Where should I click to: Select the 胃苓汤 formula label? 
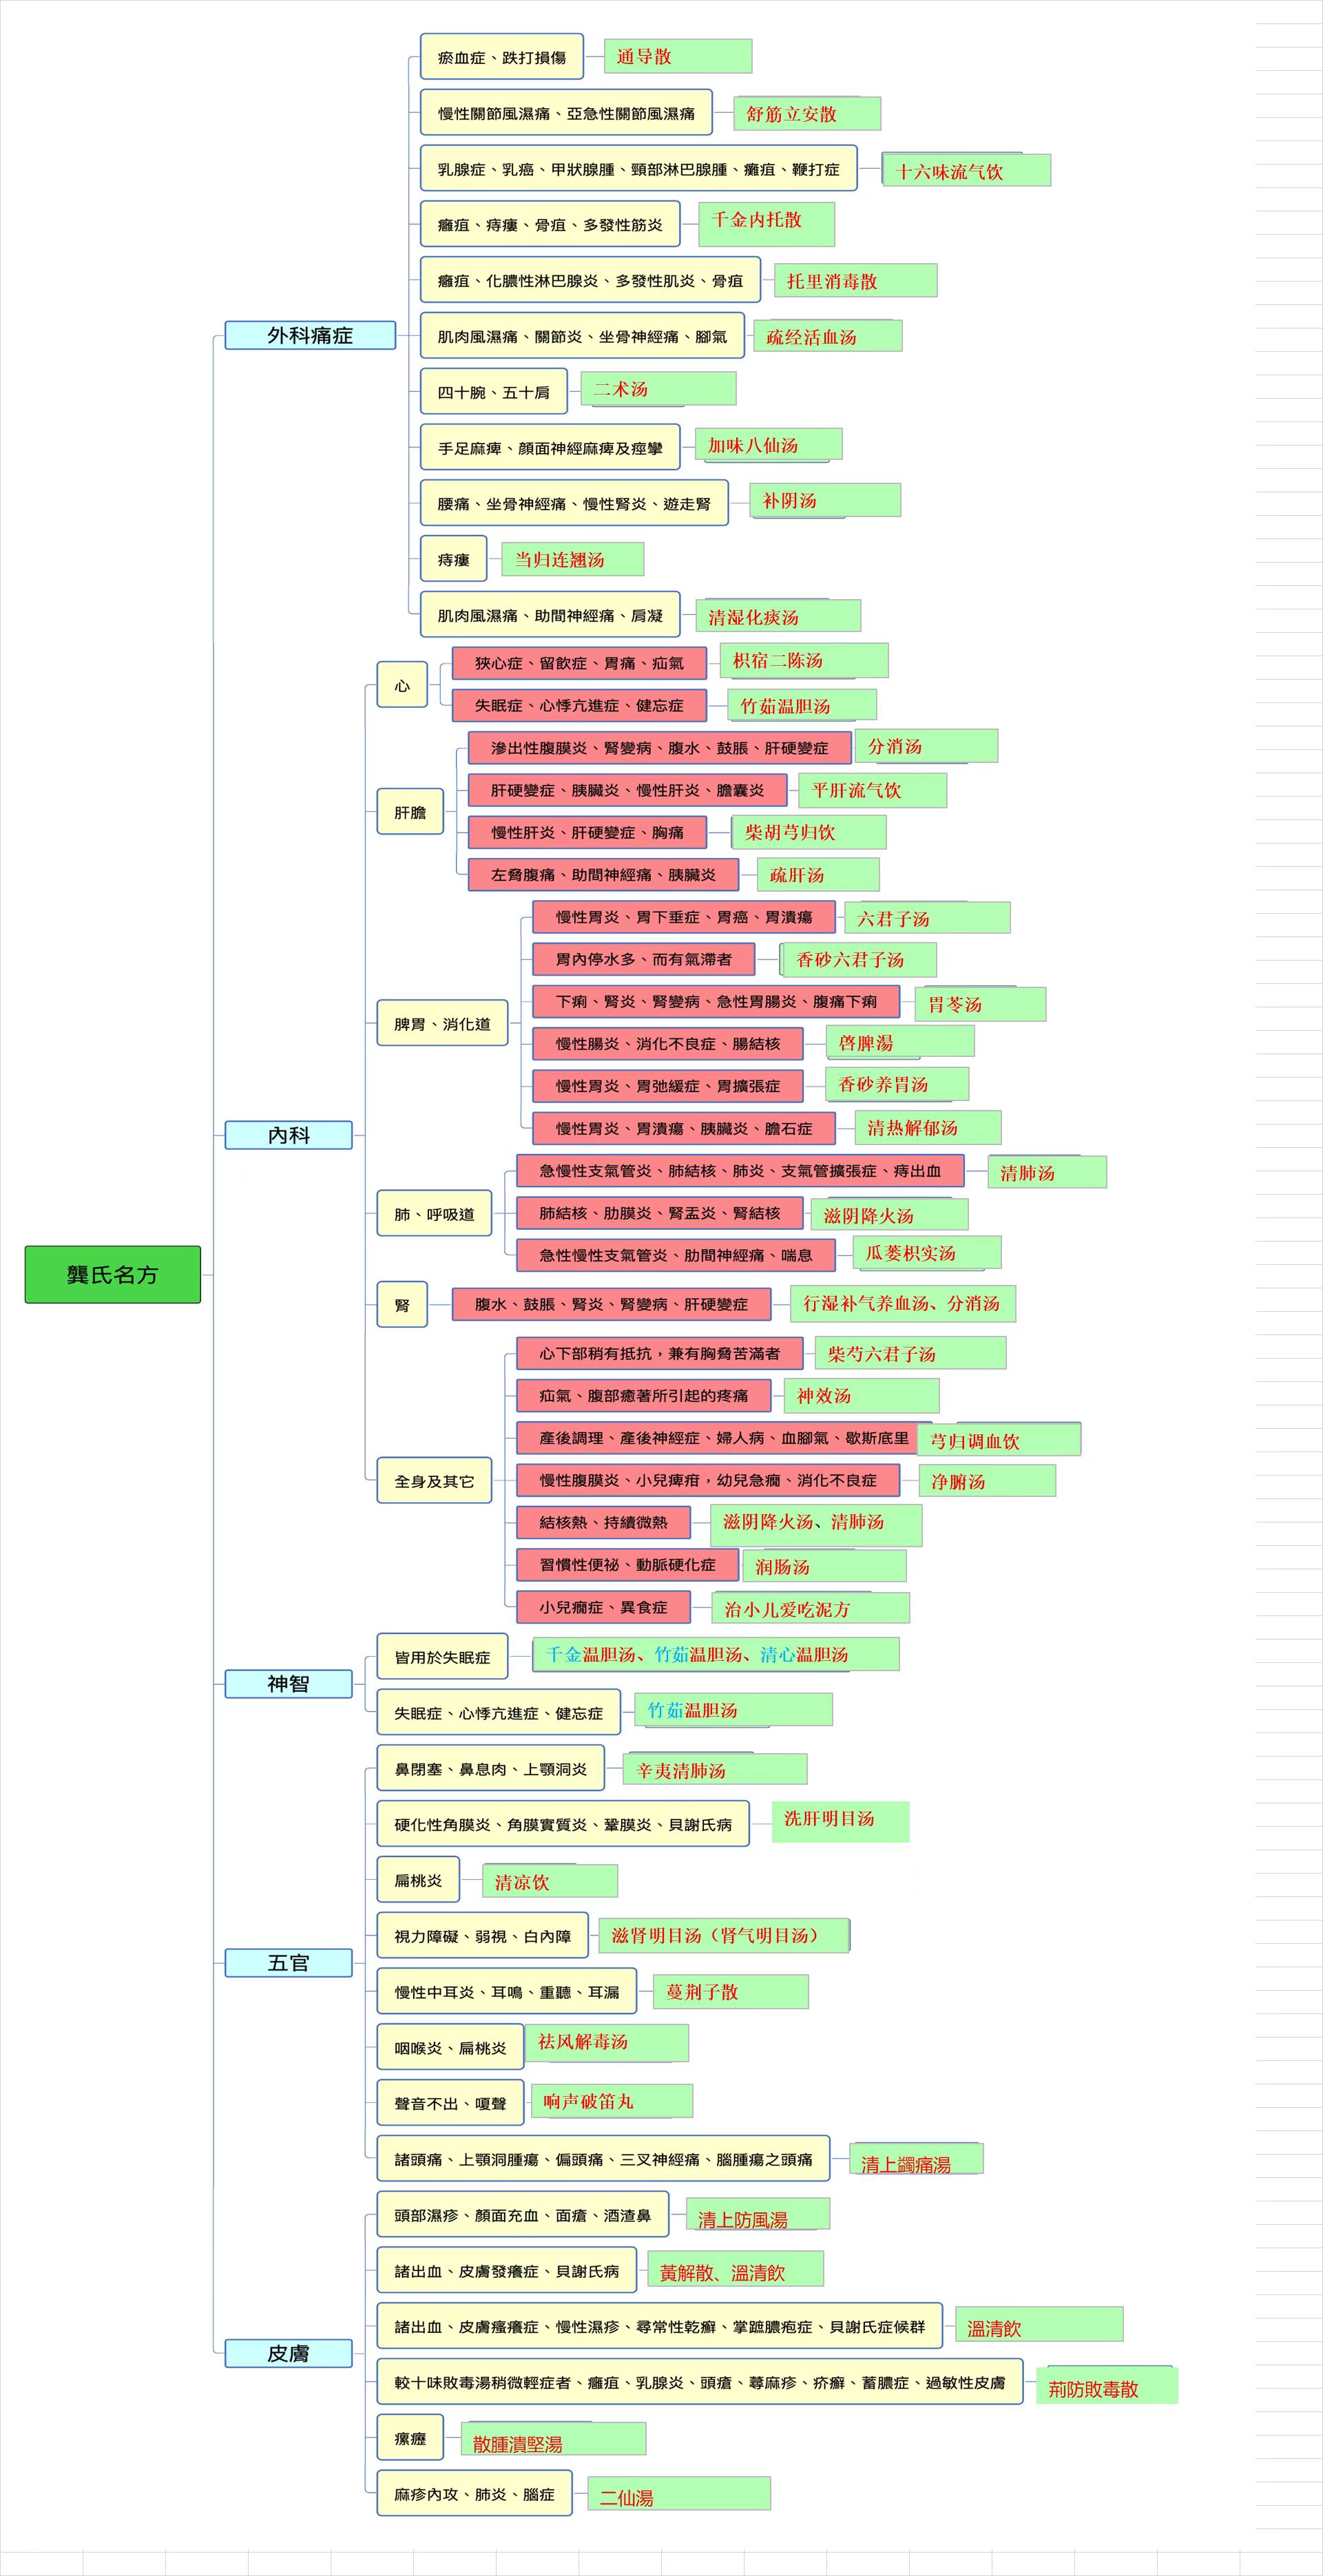click(981, 1004)
